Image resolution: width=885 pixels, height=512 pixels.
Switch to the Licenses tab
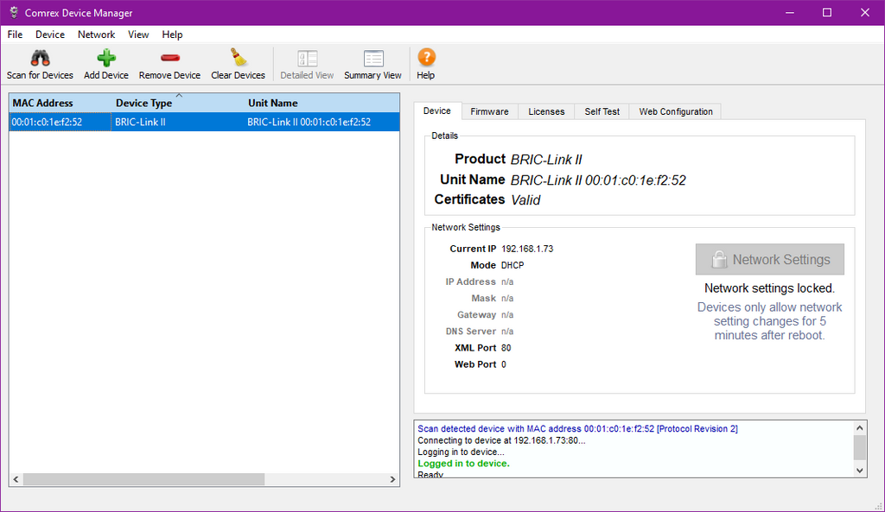point(546,111)
